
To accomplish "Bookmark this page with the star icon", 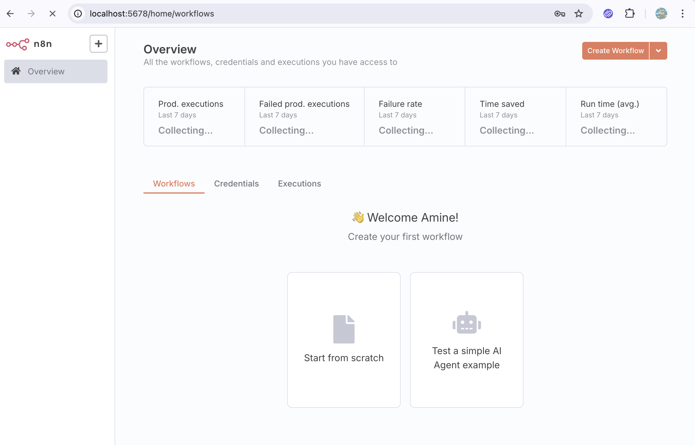I will click(x=579, y=14).
